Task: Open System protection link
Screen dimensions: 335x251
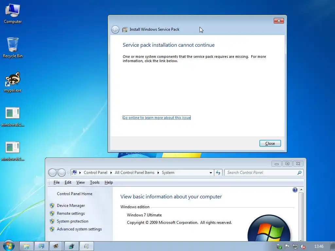Action: [72, 221]
